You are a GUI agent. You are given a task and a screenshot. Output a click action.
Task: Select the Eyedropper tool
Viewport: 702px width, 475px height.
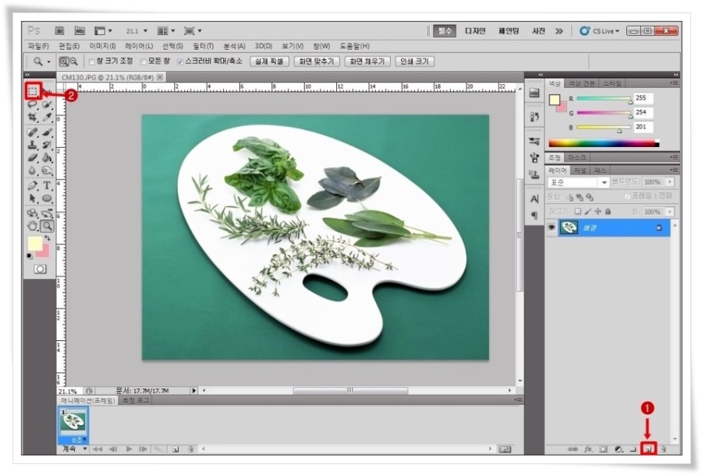(x=47, y=118)
